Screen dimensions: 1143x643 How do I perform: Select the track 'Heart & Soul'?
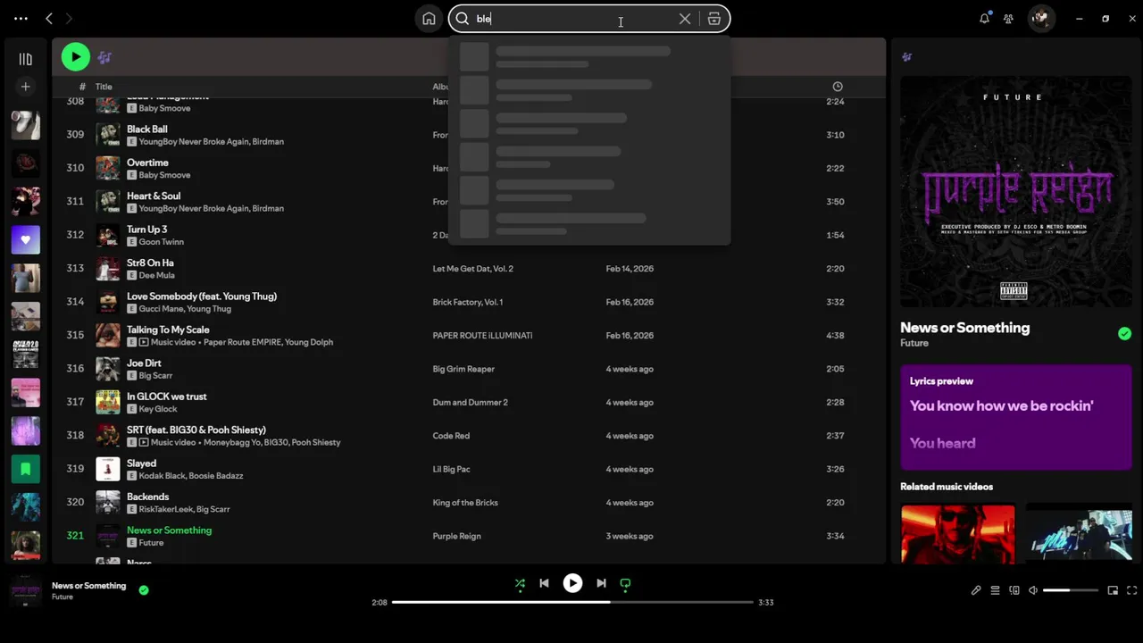pyautogui.click(x=154, y=196)
